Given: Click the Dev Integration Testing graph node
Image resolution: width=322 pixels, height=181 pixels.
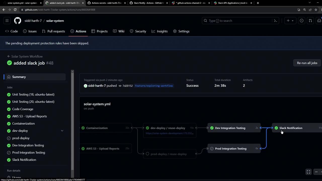Looking at the screenshot, I should (234, 128).
